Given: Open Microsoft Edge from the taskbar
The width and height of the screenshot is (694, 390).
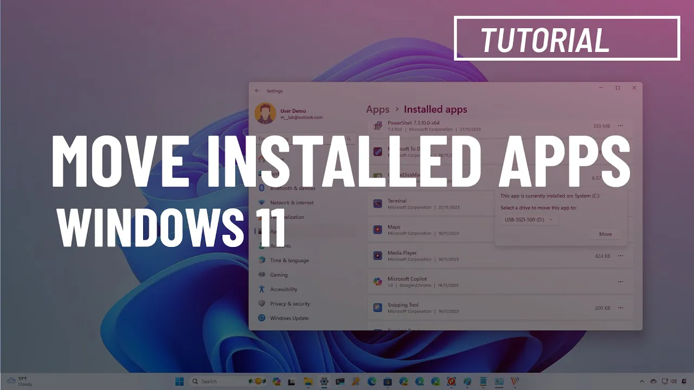Looking at the screenshot, I should point(371,381).
